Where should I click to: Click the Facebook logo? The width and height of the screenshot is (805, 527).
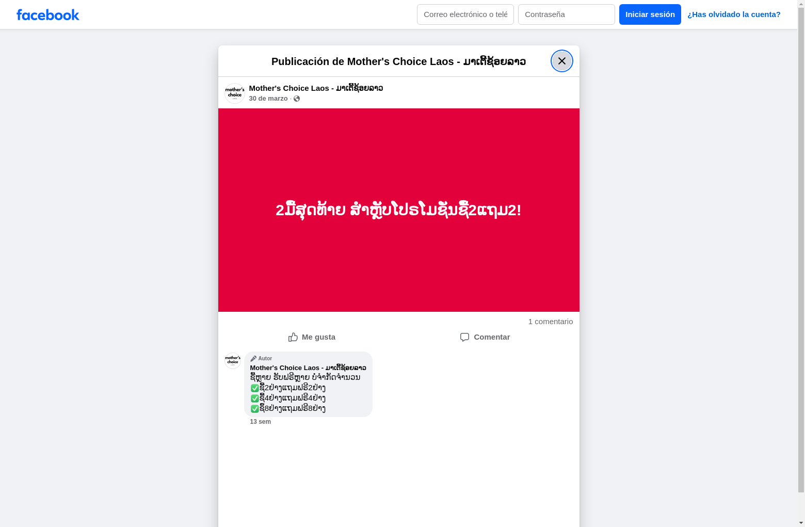point(48,15)
